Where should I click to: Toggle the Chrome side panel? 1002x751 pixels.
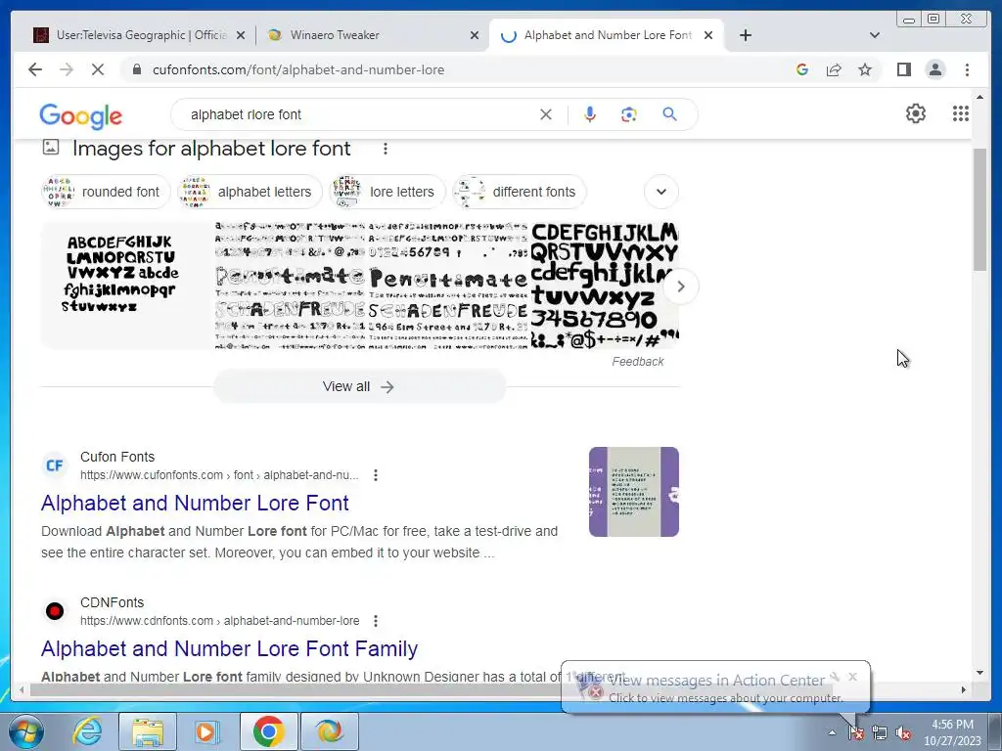tap(903, 69)
